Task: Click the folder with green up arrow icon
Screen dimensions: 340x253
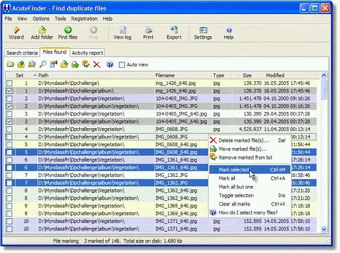Action: click(x=21, y=64)
